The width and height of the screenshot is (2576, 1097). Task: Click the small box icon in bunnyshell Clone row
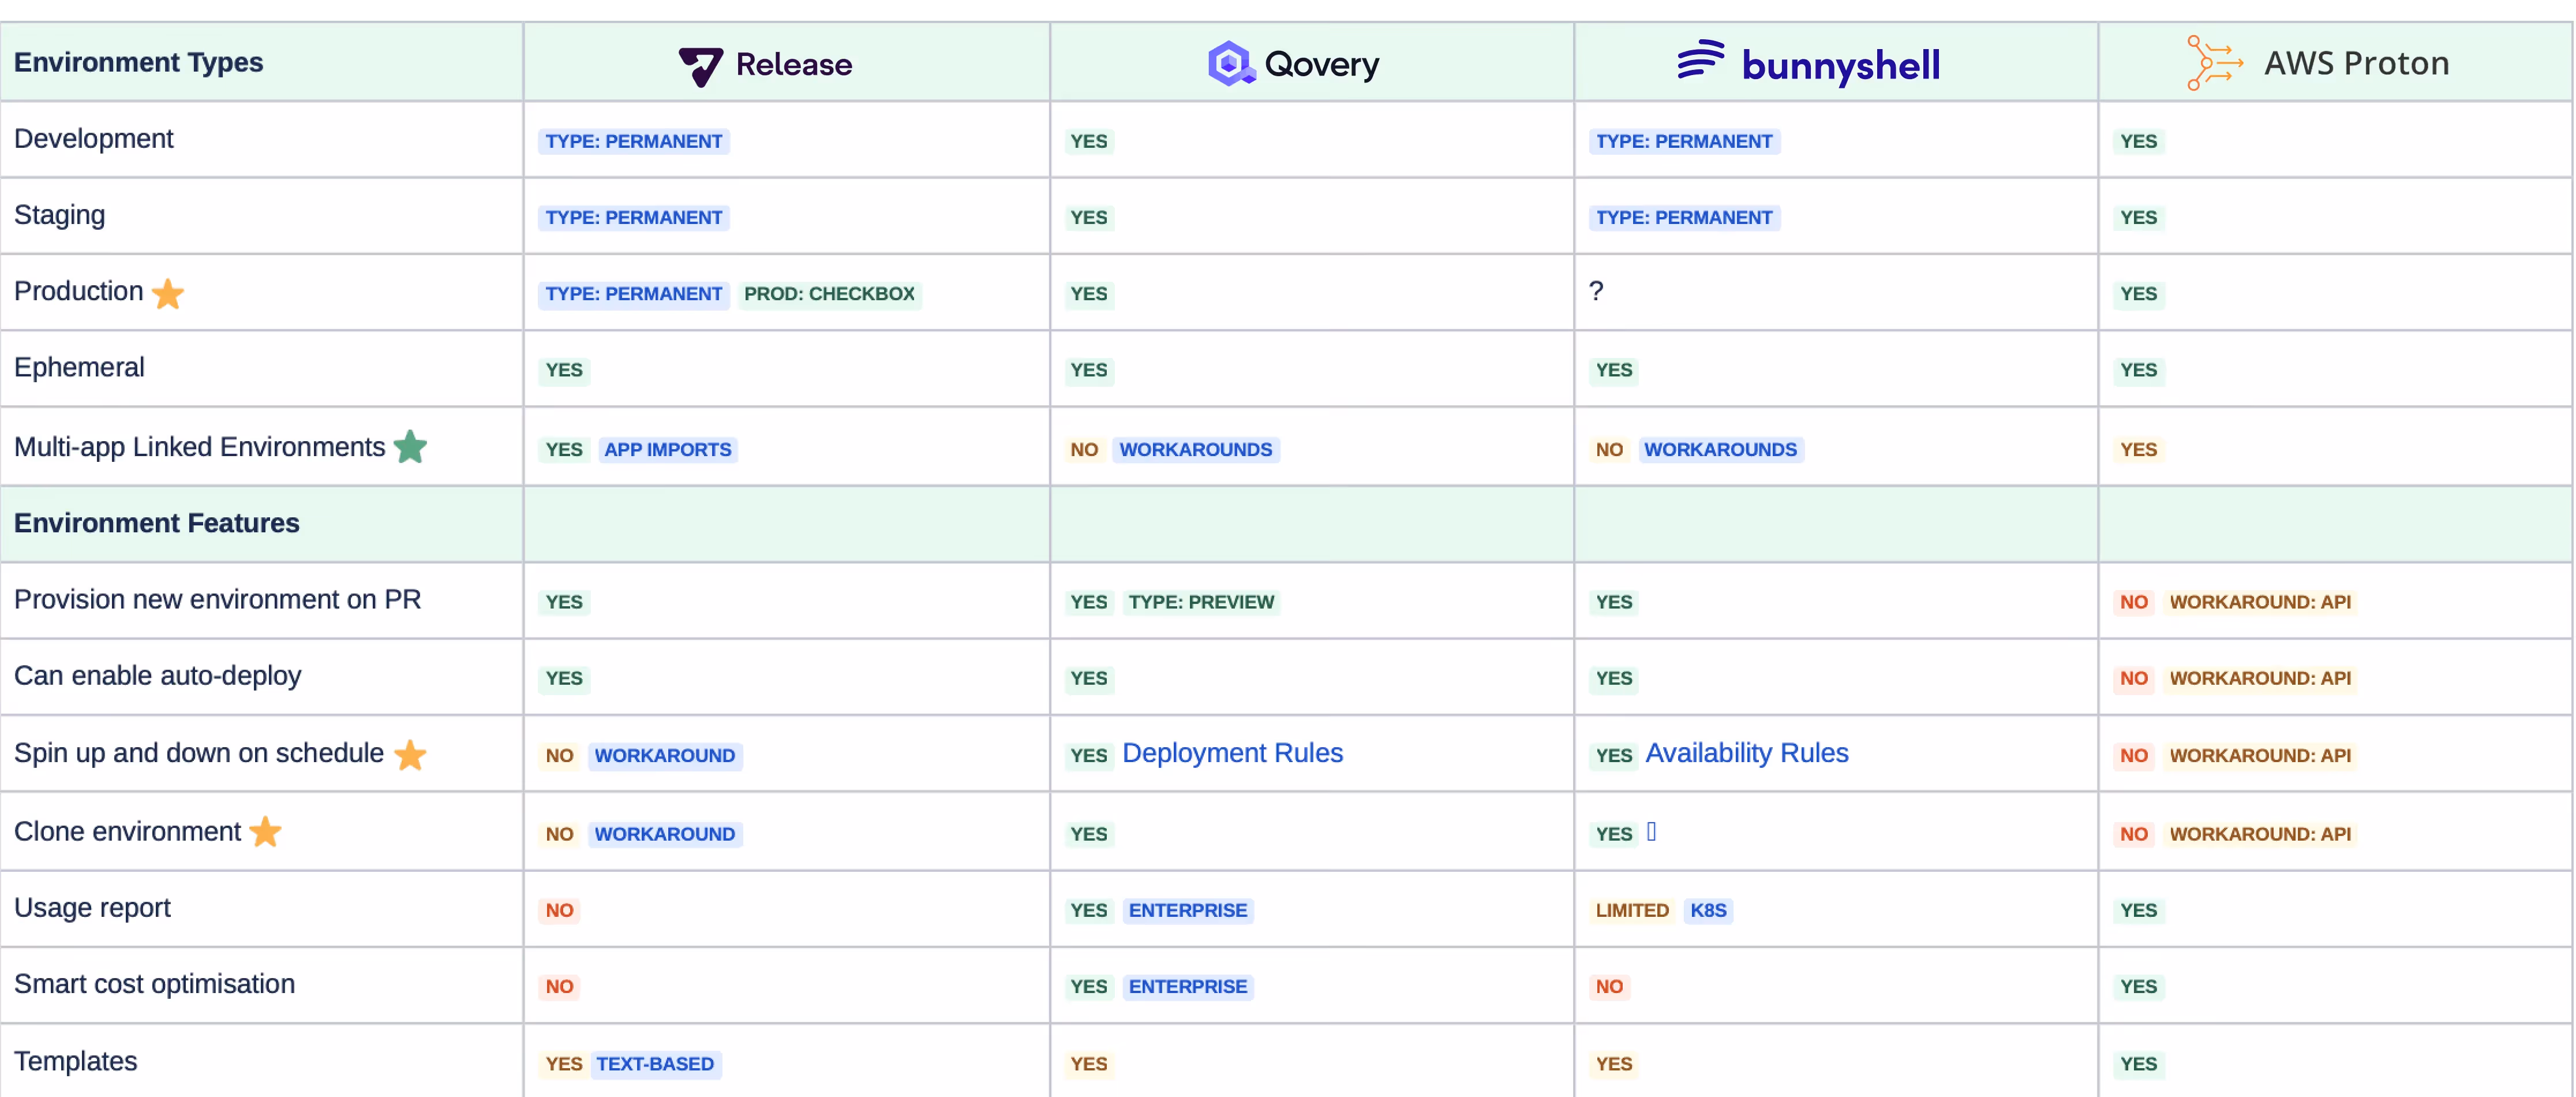[x=1651, y=832]
